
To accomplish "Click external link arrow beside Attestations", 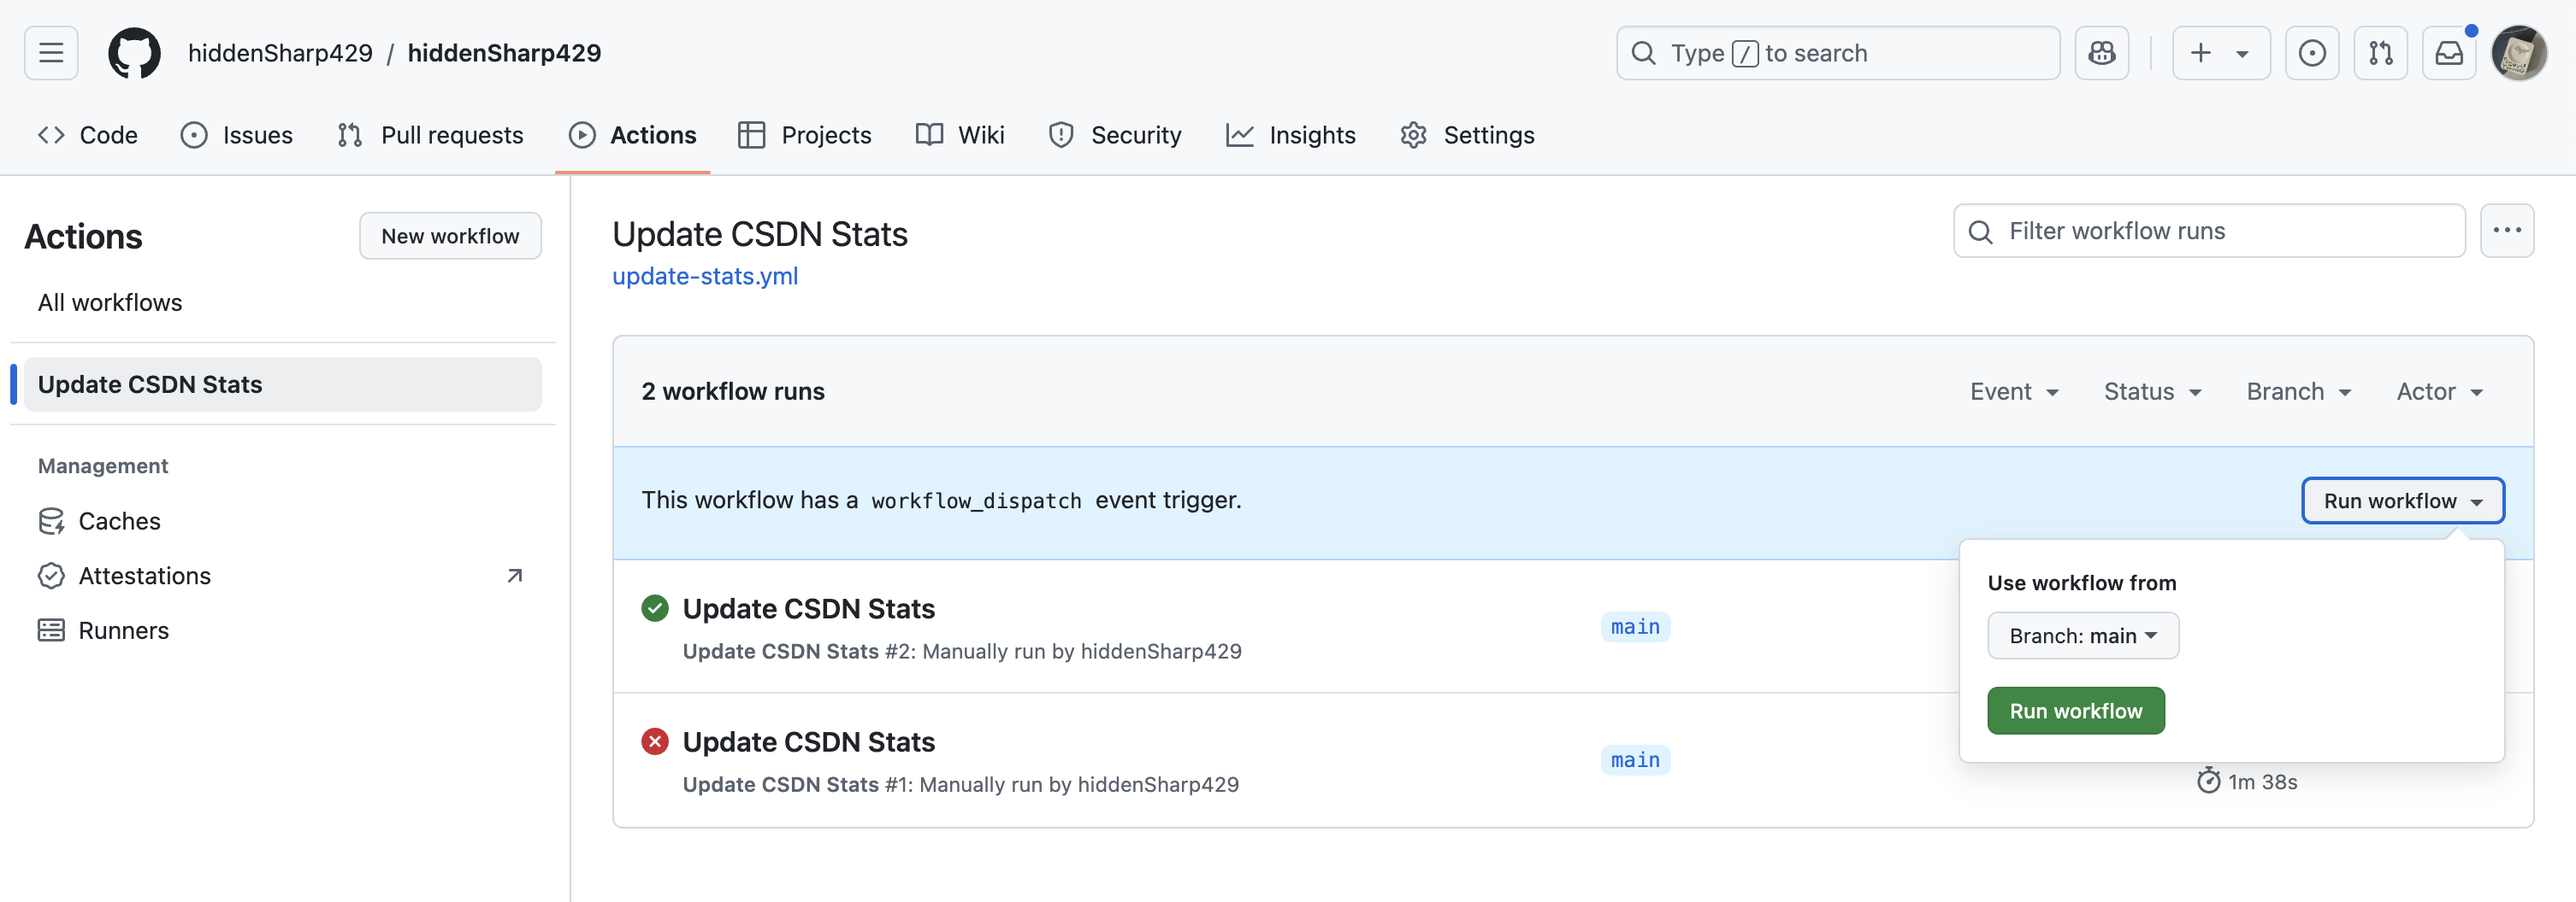I will [x=515, y=576].
